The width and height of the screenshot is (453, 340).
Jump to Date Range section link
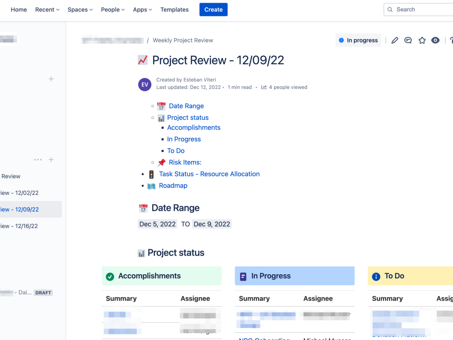click(x=186, y=106)
